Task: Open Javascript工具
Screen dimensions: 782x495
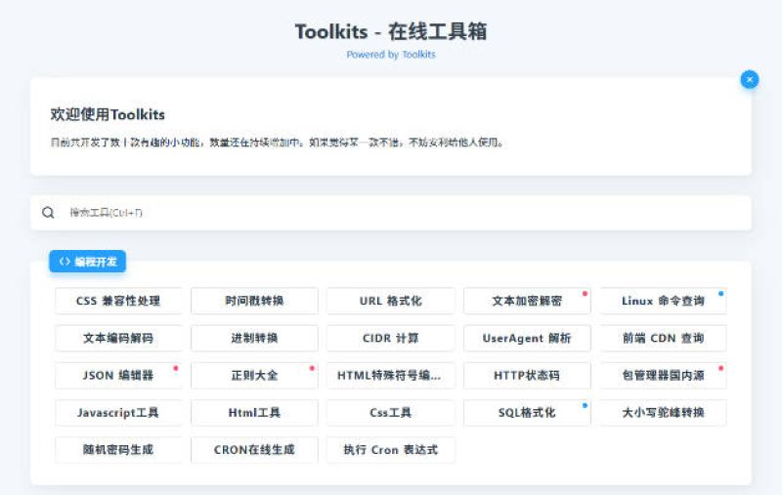Action: coord(118,413)
